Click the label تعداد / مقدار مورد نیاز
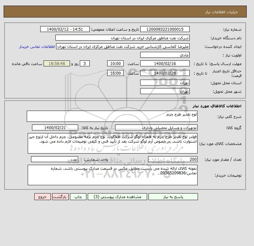The image size is (254, 246). click(x=223, y=159)
